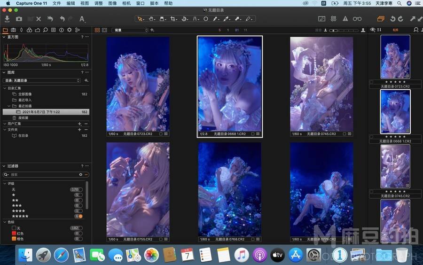Toggle the eye view mode icon above browser
This screenshot has width=423, height=265.
coord(373,30)
